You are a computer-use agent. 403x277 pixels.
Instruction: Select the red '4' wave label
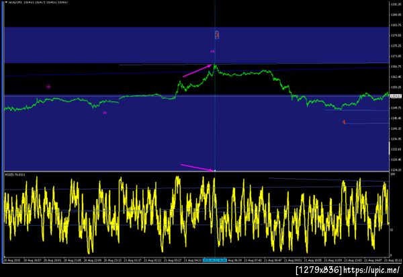[345, 122]
